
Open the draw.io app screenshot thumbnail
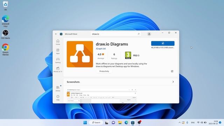102,96
